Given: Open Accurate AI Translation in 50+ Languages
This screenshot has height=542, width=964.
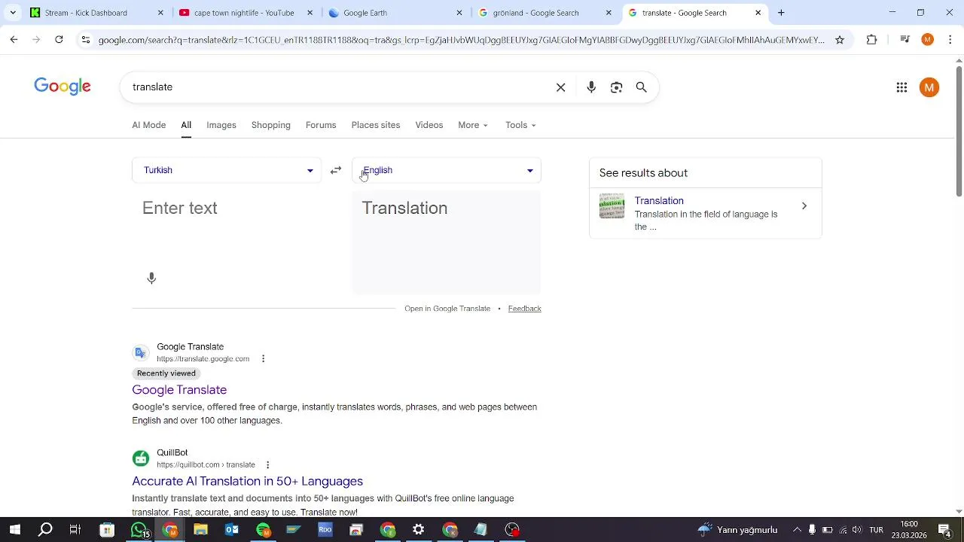Looking at the screenshot, I should coord(247,481).
